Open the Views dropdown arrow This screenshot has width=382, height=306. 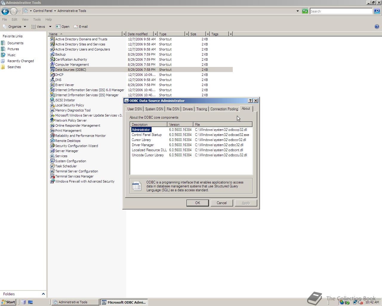(x=50, y=27)
